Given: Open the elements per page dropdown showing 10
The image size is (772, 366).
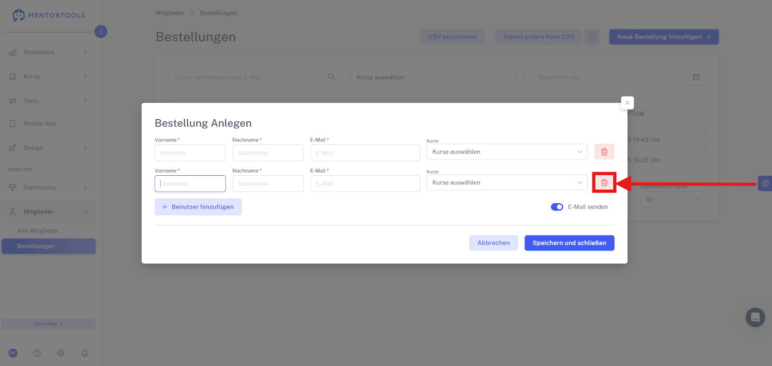Looking at the screenshot, I should (x=673, y=199).
